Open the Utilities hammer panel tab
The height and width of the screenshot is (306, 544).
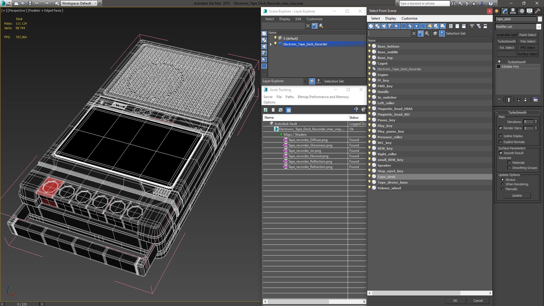[x=537, y=11]
